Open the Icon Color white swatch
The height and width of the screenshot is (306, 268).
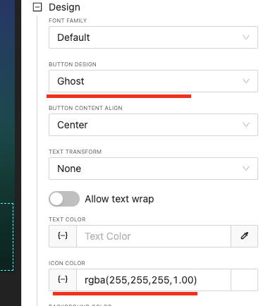[245, 280]
